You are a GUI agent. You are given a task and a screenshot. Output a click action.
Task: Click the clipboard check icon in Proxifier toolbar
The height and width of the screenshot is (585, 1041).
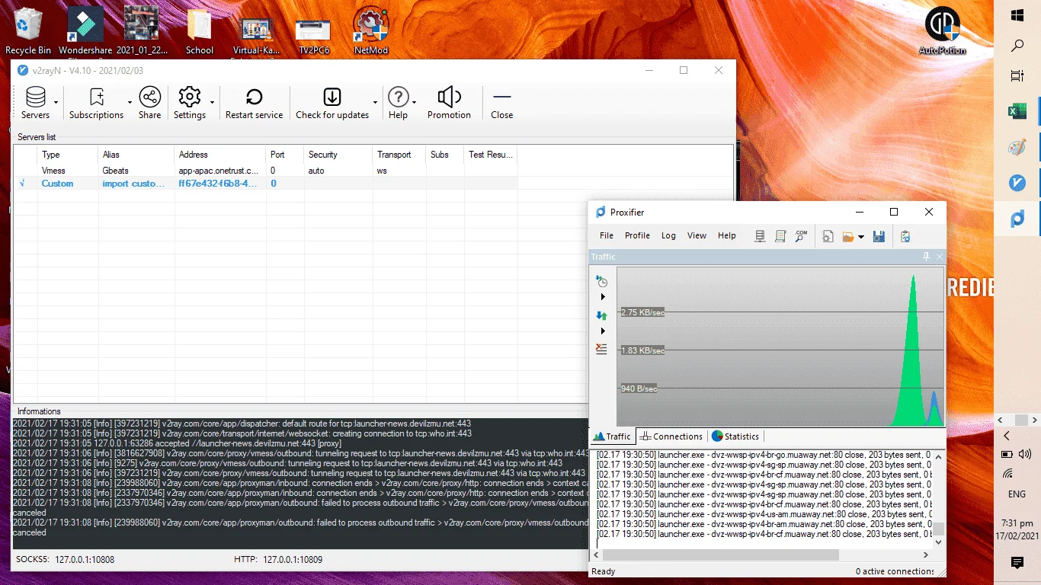coord(905,236)
